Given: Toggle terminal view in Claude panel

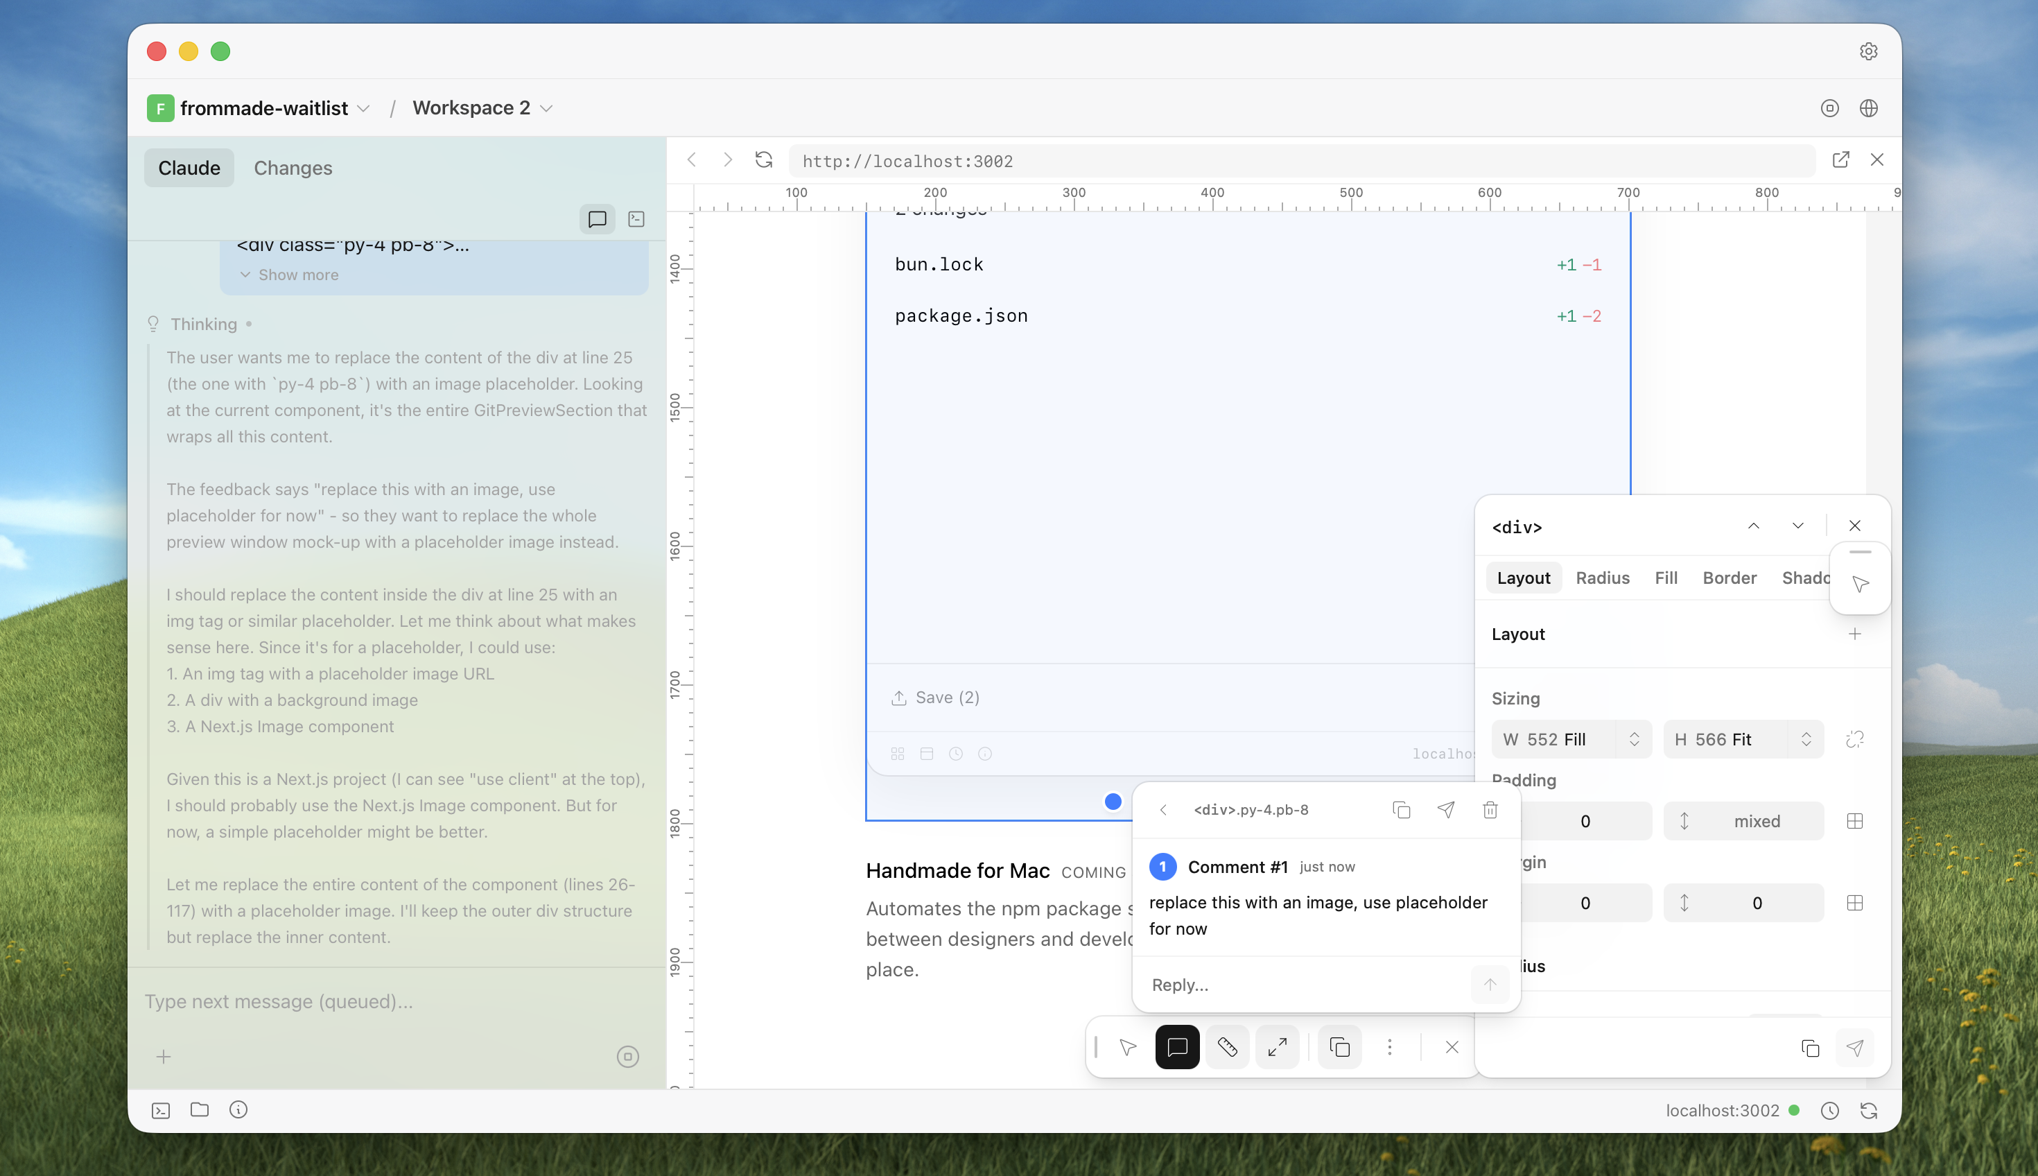Looking at the screenshot, I should click(x=636, y=219).
